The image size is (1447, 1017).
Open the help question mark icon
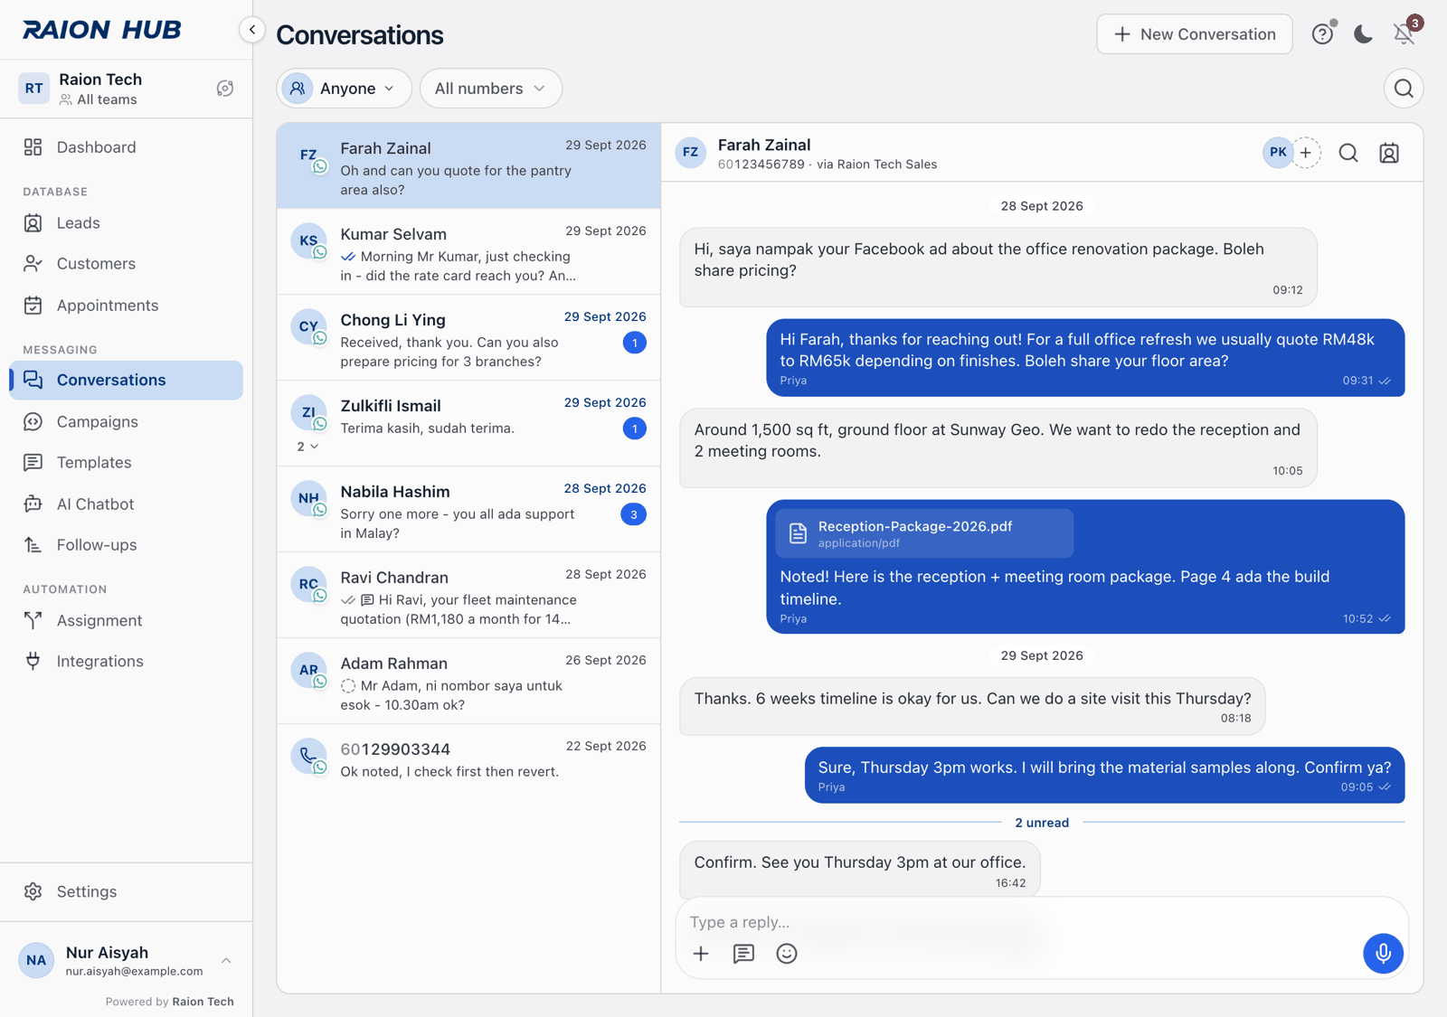1322,34
